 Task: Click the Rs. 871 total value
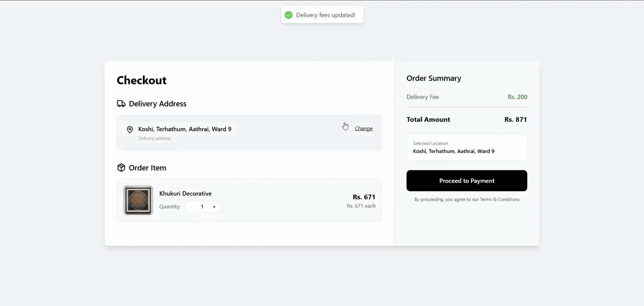516,119
